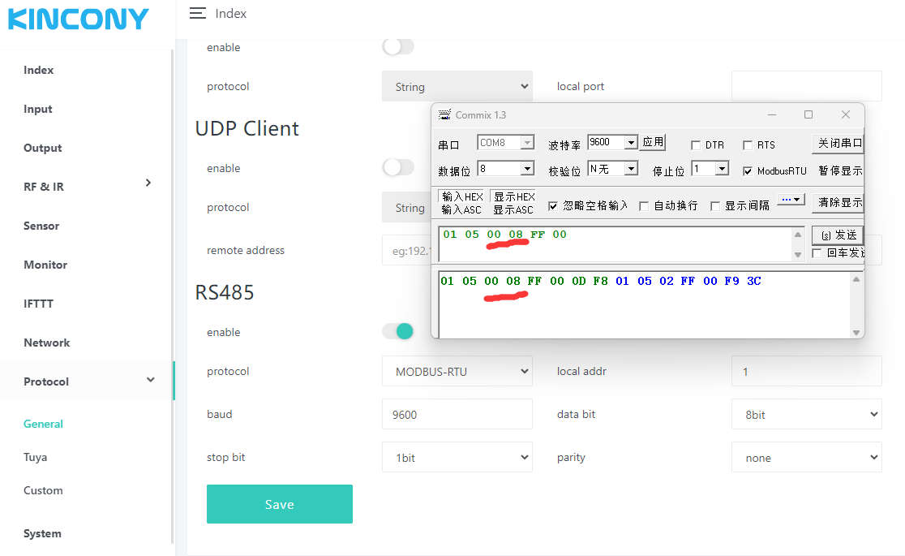Click the hamburger menu icon beside Index

pos(197,13)
